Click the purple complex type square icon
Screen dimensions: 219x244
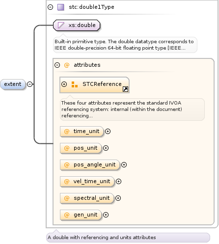click(61, 7)
